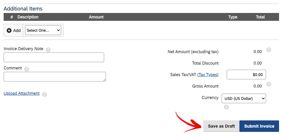Click the Net Amount 0.00 value
The width and height of the screenshot is (283, 137).
(258, 52)
